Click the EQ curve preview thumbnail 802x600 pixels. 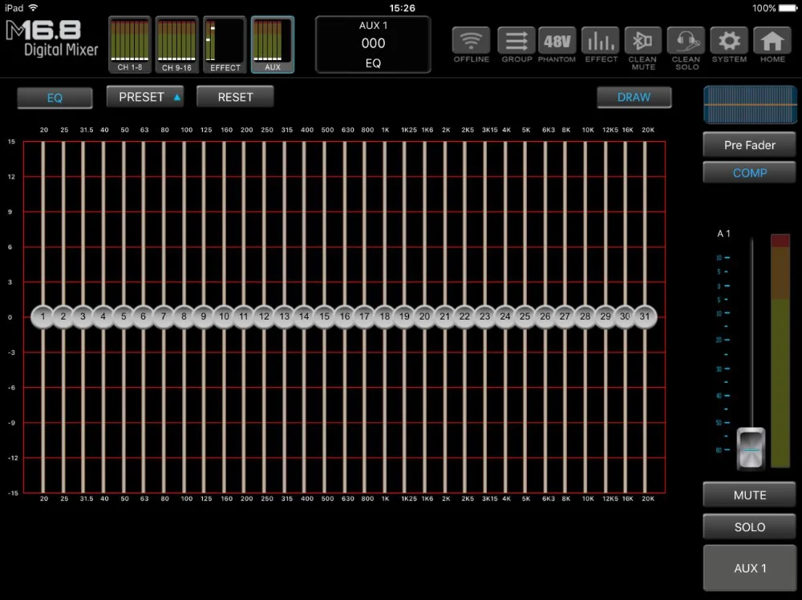coord(750,105)
